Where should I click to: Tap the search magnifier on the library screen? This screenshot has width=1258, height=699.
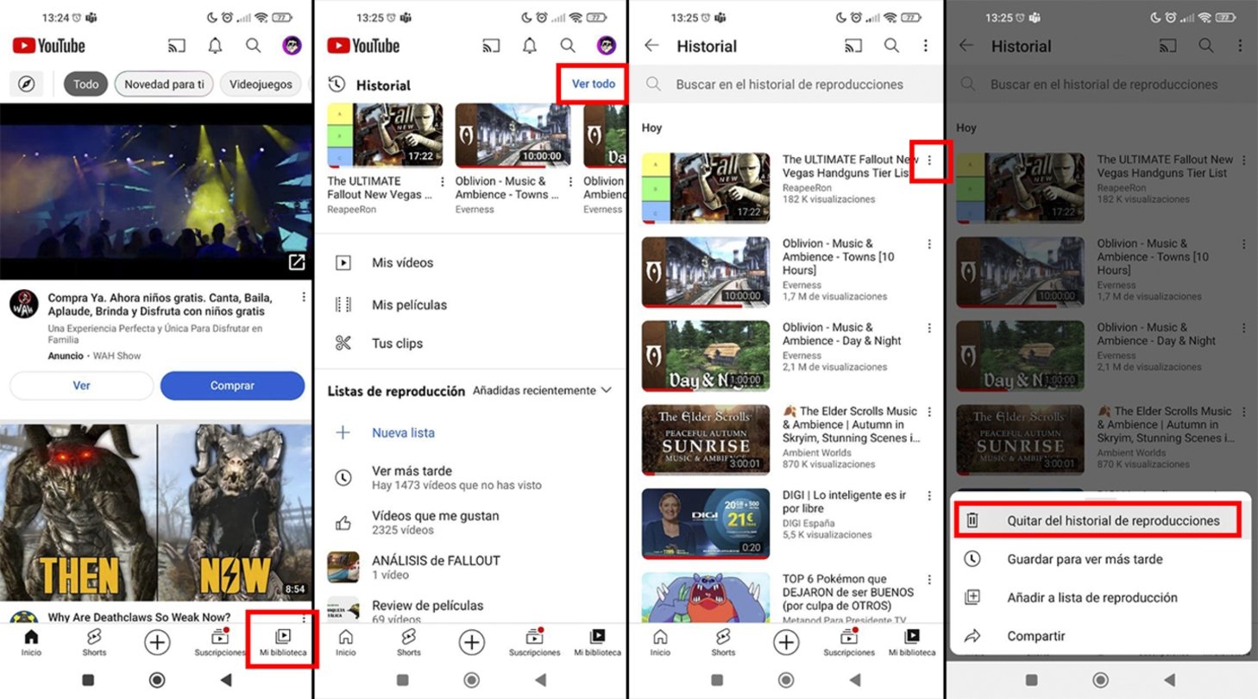[x=568, y=46]
